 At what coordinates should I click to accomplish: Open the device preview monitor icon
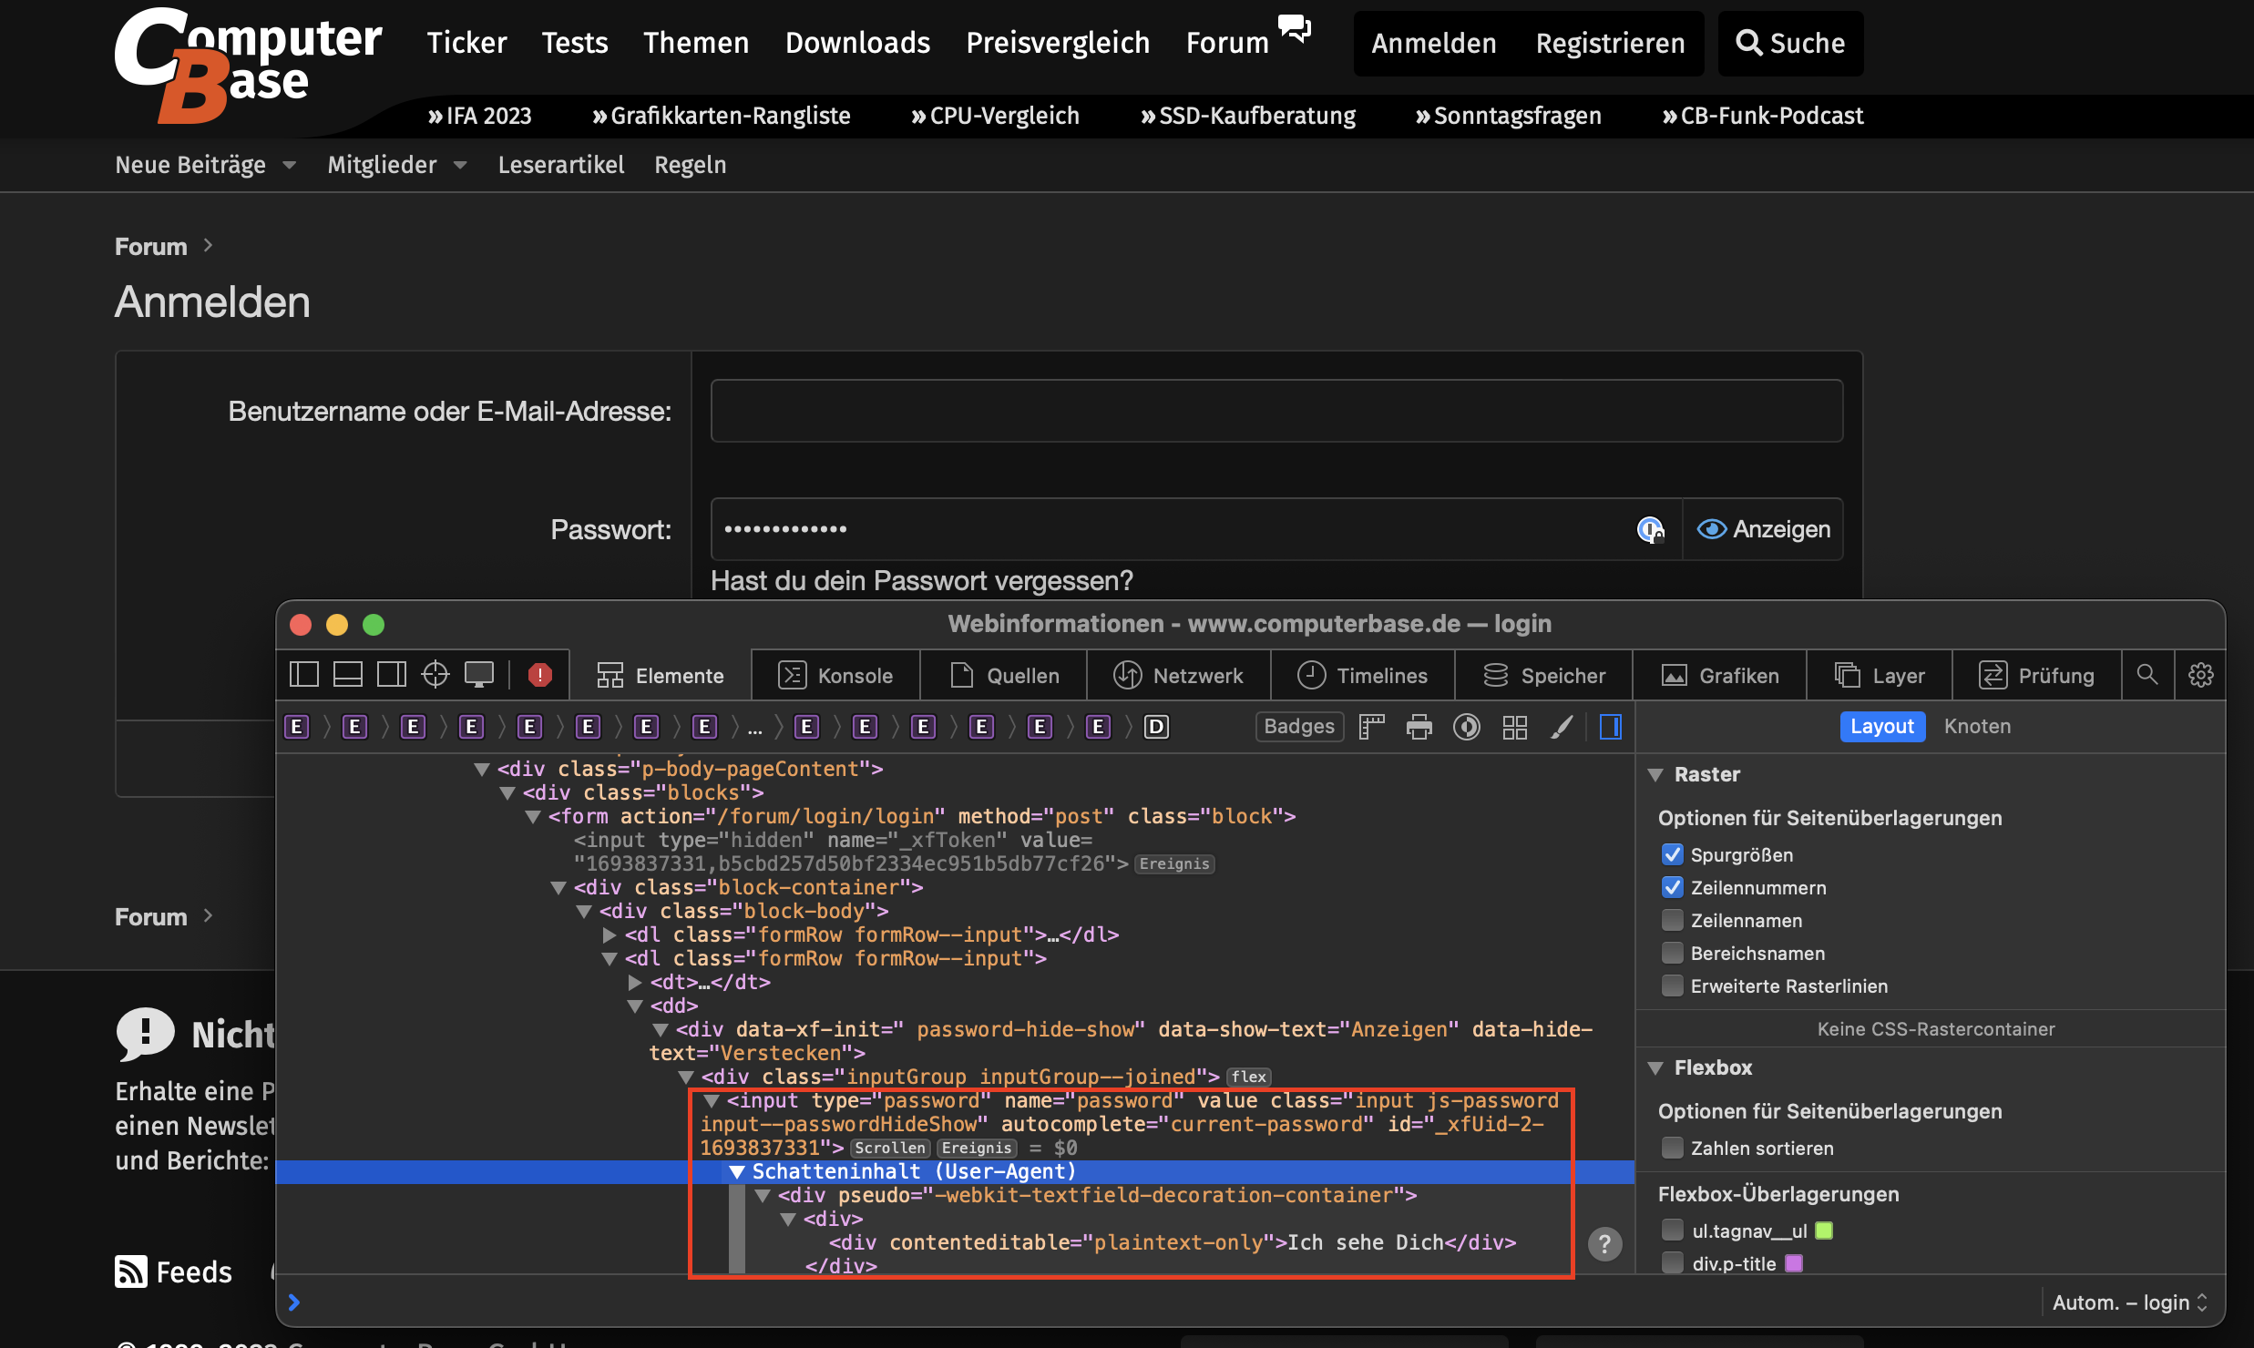479,675
